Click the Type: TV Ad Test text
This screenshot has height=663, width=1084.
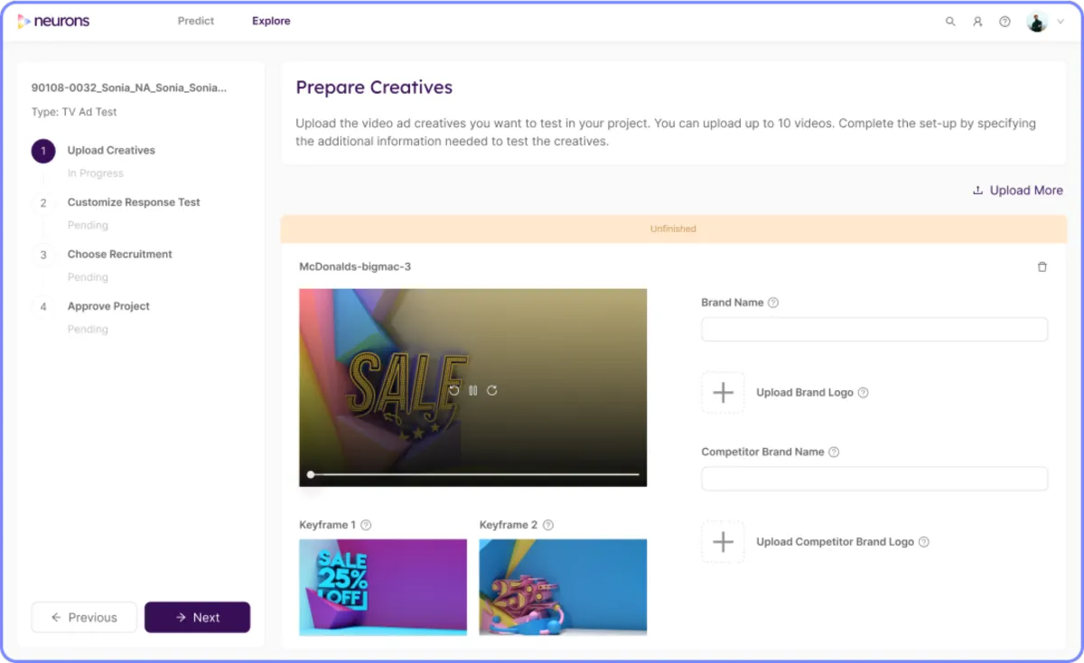tap(74, 112)
